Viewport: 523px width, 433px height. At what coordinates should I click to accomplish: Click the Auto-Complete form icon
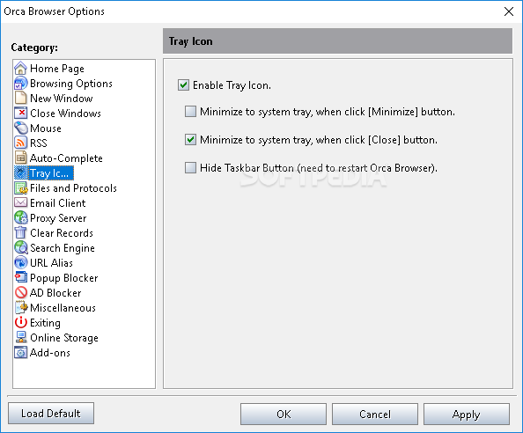(x=20, y=158)
